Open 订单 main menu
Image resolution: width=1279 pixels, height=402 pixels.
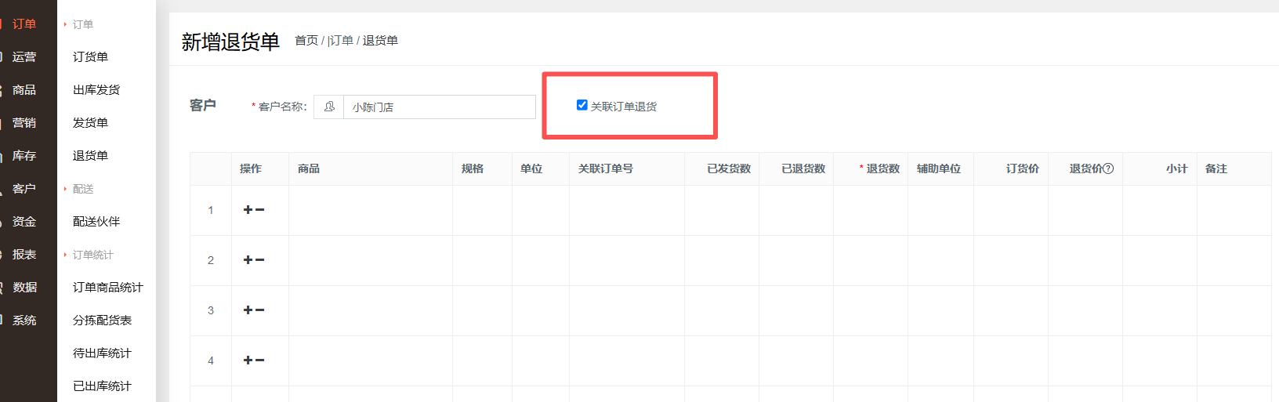tap(24, 24)
